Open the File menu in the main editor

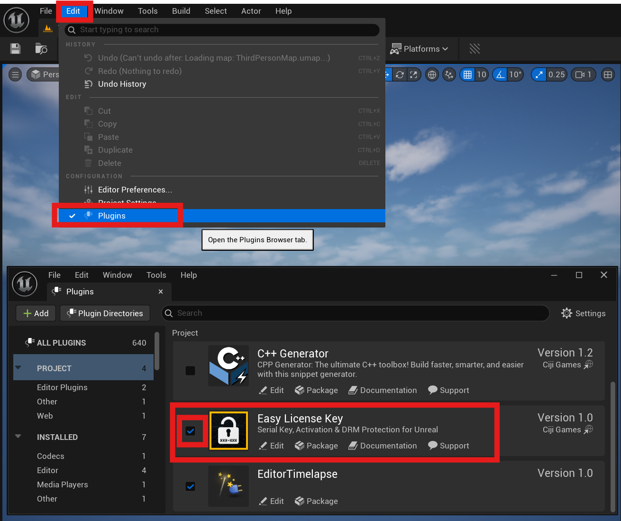46,11
